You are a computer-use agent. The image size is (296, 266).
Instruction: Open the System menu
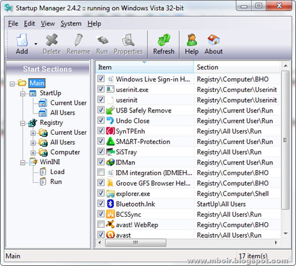[71, 24]
